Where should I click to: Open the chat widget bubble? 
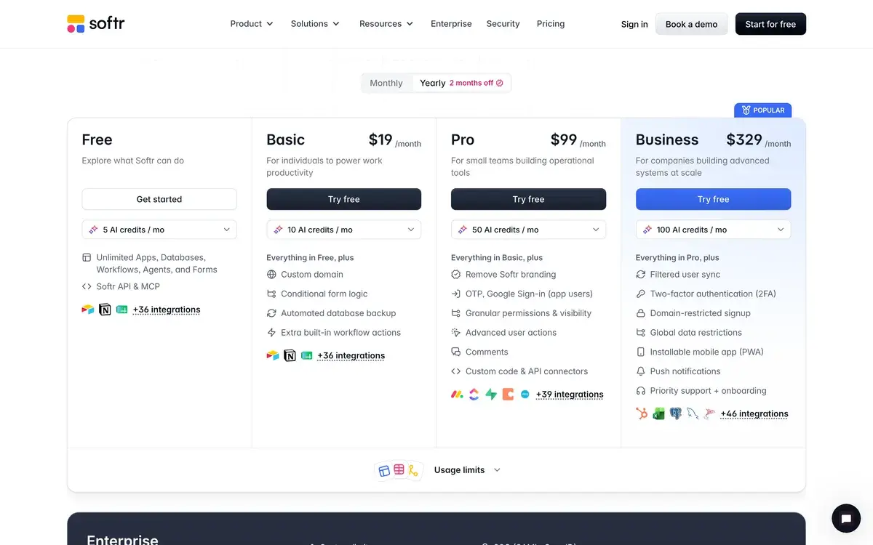pos(846,519)
